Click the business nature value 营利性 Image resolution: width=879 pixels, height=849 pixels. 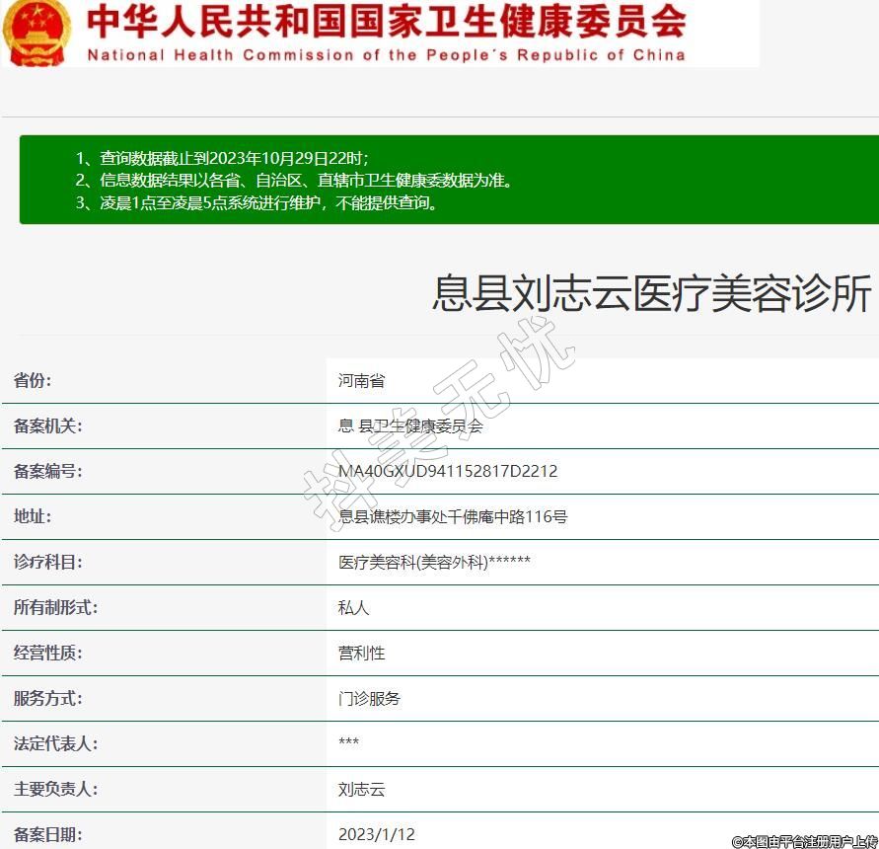[x=361, y=653]
